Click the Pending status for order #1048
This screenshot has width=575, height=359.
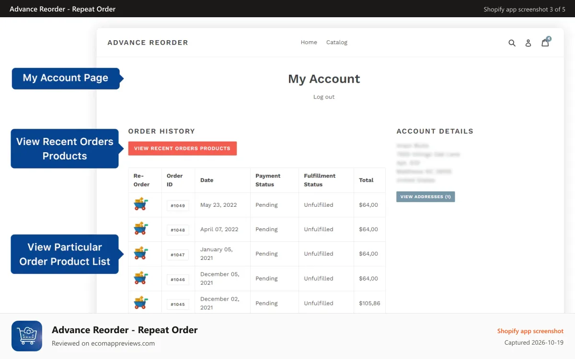[266, 229]
